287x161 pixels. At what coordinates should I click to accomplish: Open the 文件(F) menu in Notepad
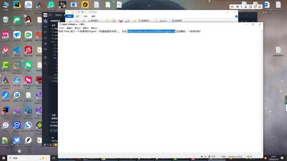tap(62, 28)
